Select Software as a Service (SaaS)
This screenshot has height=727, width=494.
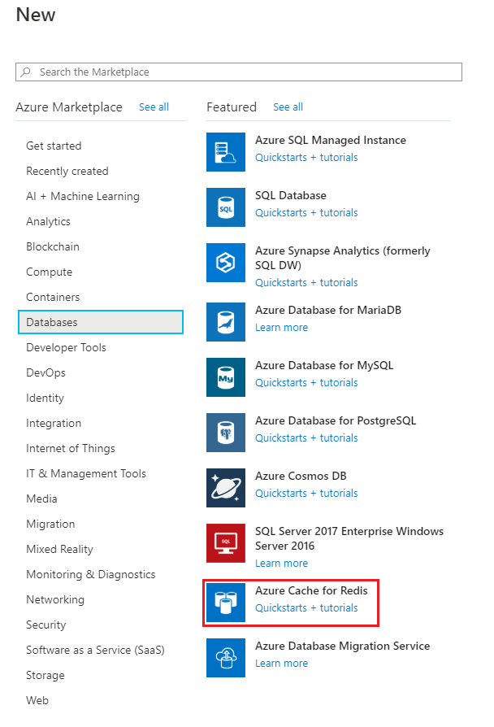coord(95,650)
